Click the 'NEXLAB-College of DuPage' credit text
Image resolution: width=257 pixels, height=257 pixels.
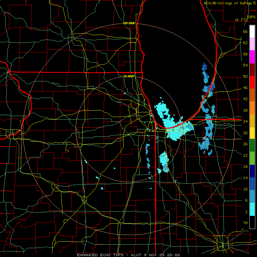coord(228,3)
